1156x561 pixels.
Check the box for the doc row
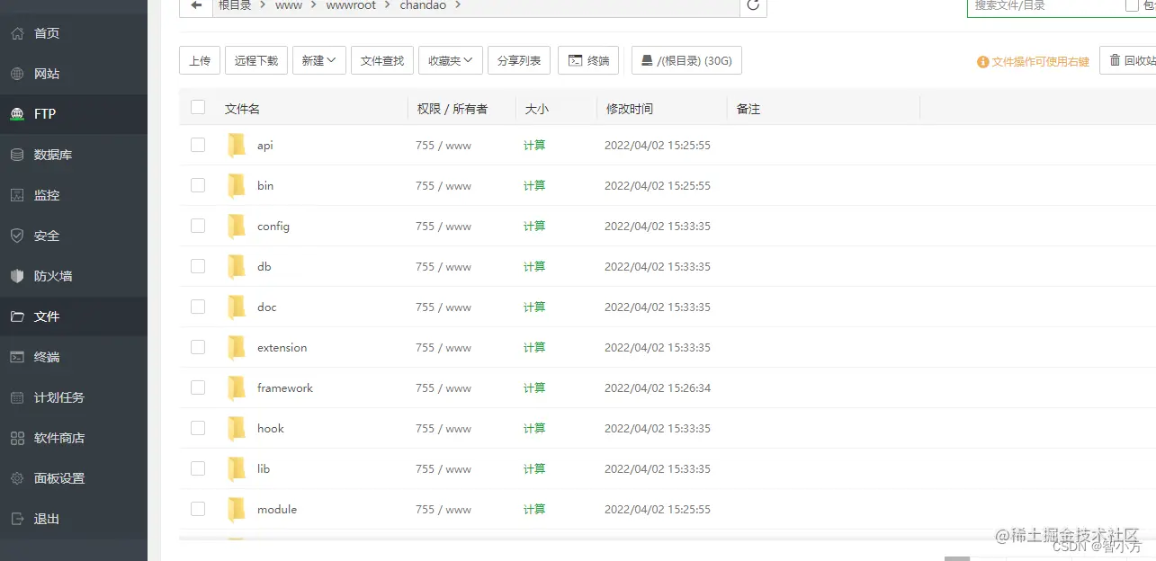click(x=198, y=307)
